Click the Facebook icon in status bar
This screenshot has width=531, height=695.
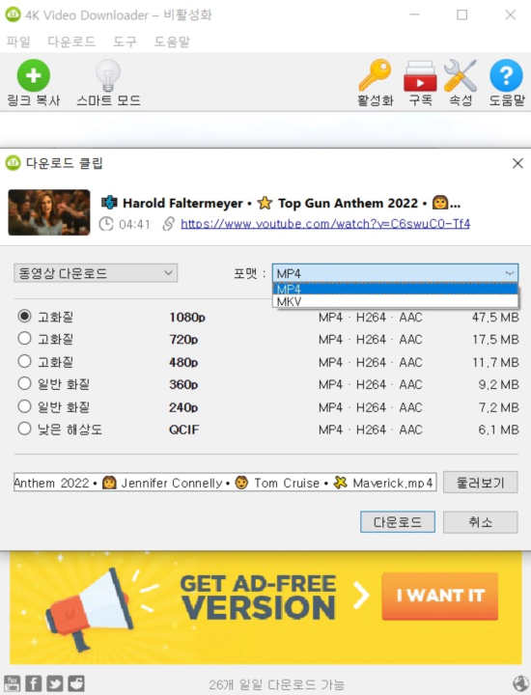pos(33,683)
